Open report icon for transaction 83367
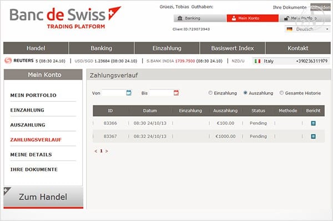The width and height of the screenshot is (333, 221). pyautogui.click(x=313, y=136)
